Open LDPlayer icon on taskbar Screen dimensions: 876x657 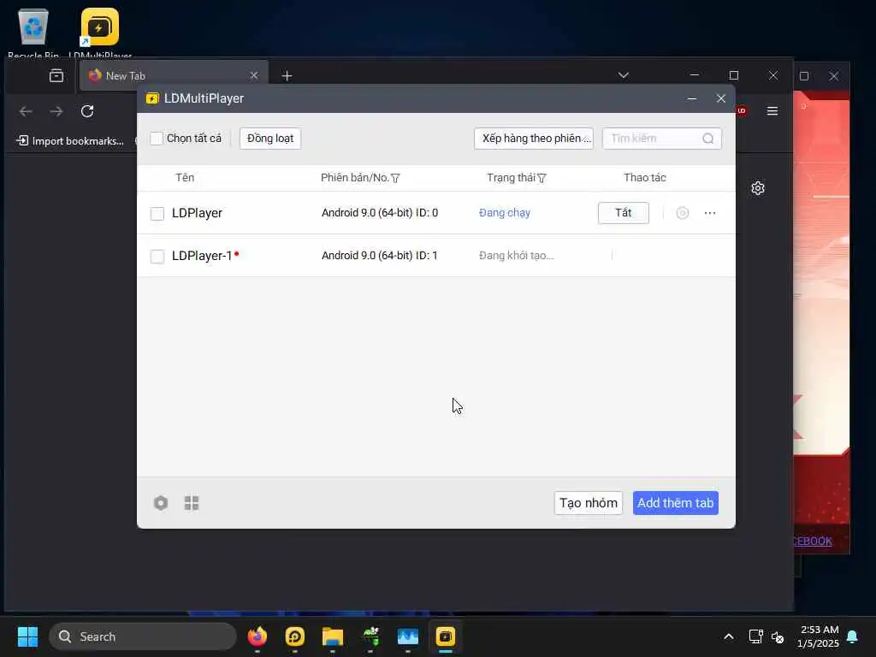295,636
